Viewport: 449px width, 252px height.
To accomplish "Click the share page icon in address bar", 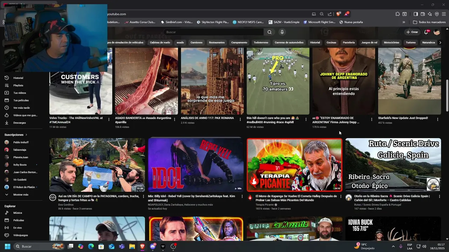I will pyautogui.click(x=330, y=14).
